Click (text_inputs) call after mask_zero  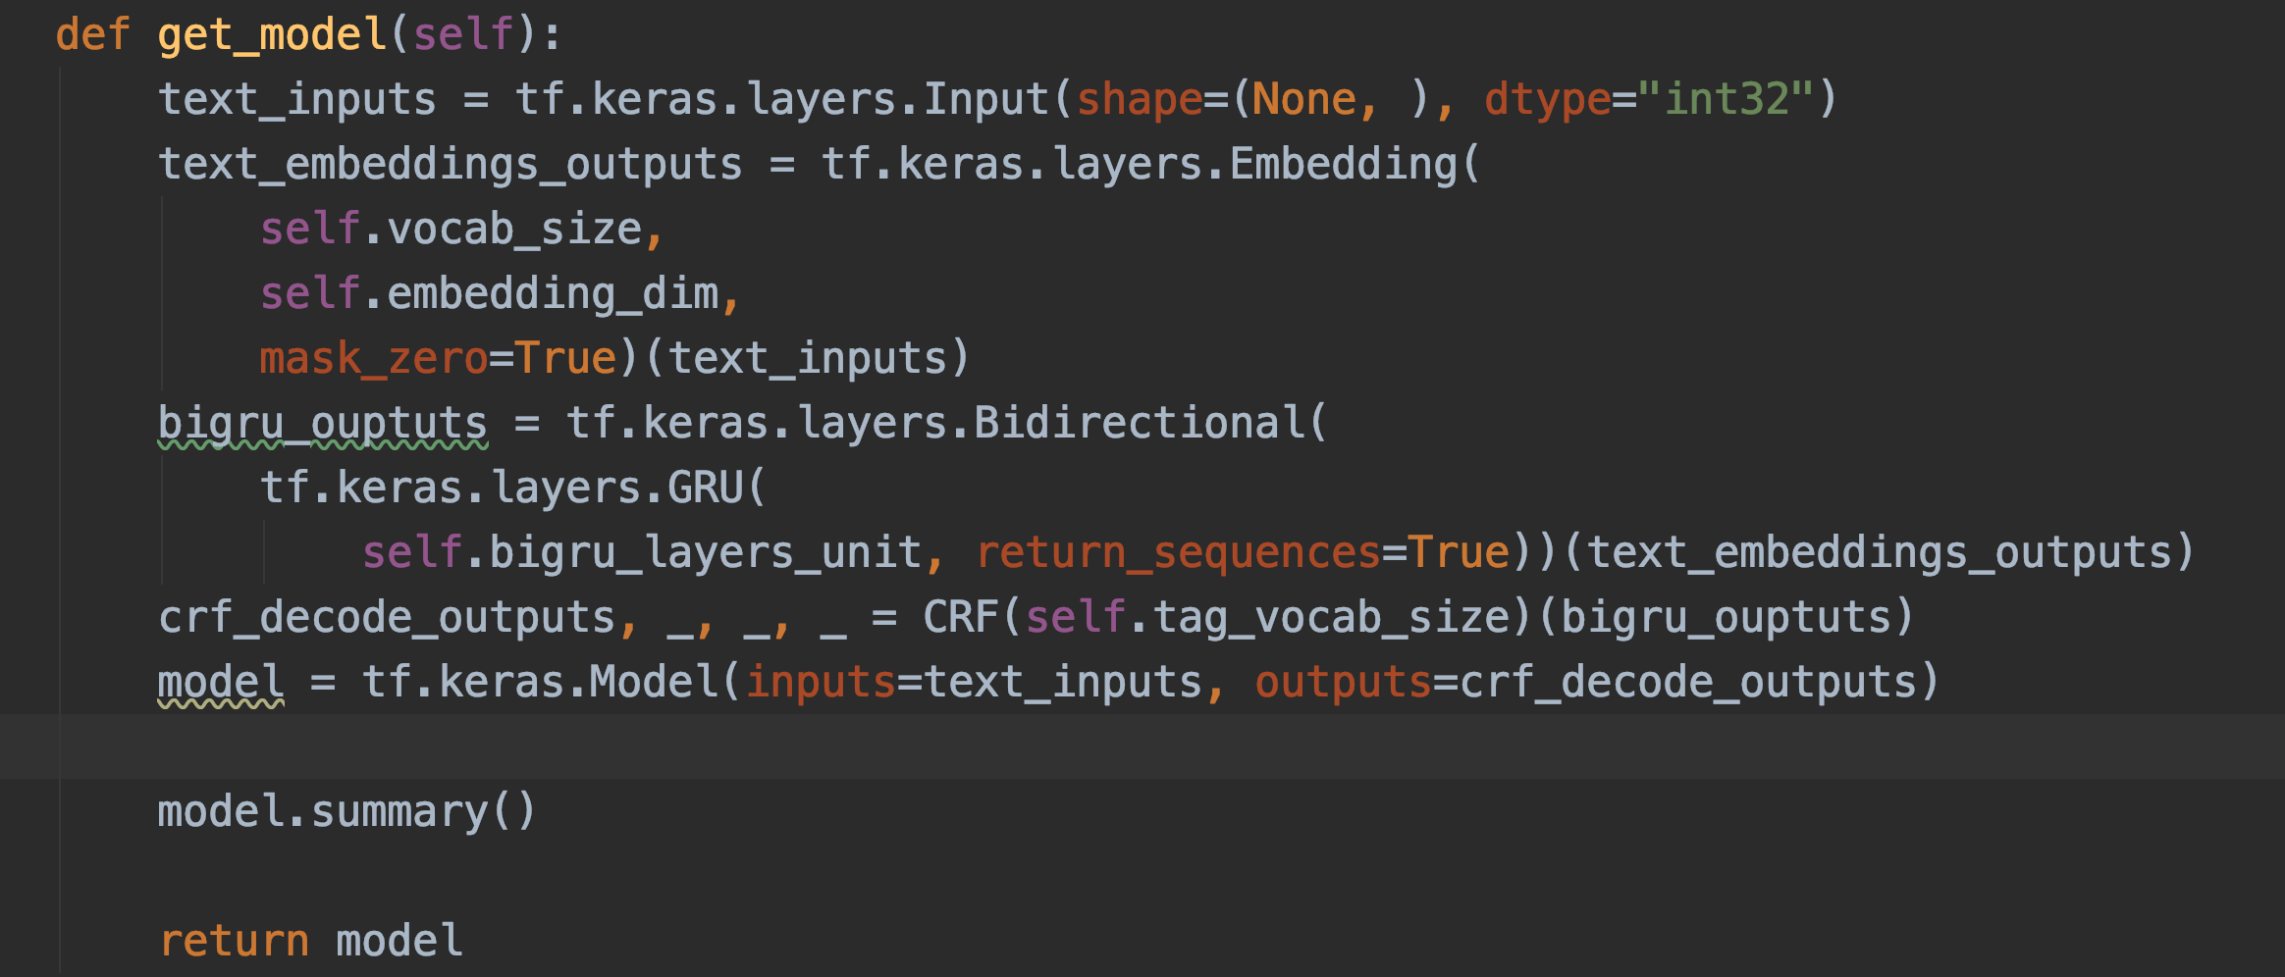point(808,359)
